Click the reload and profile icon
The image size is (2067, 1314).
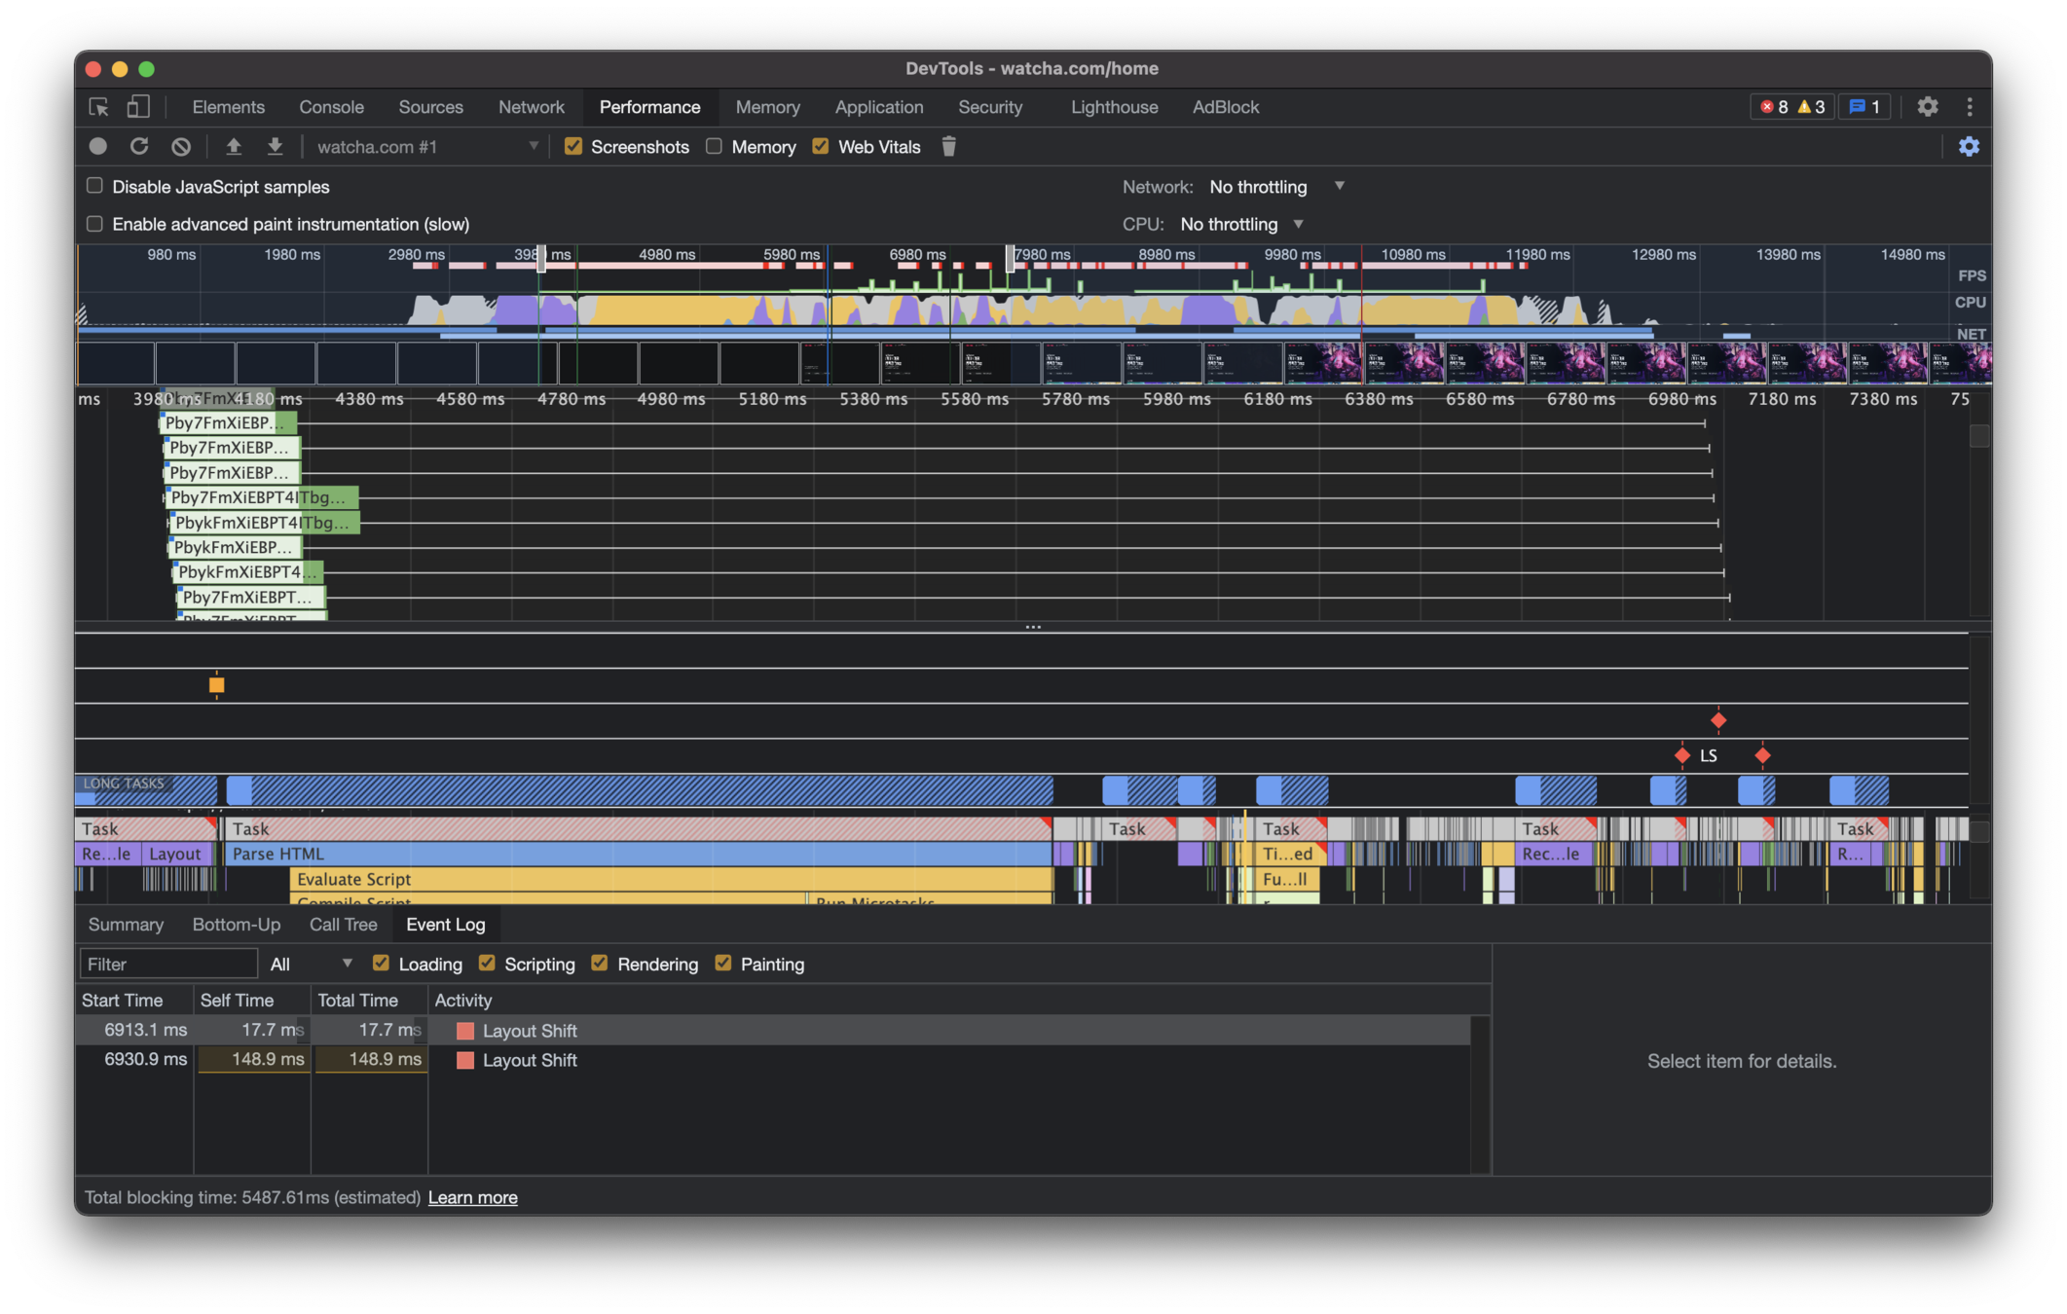139,147
